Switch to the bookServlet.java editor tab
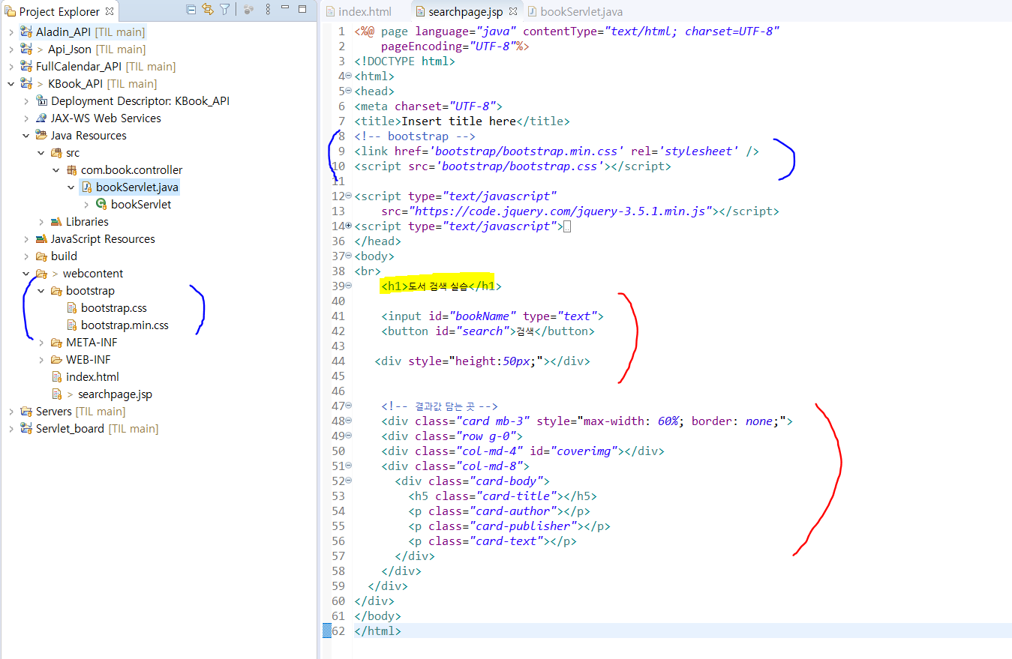Screen dimensions: 1012x659 [574, 11]
